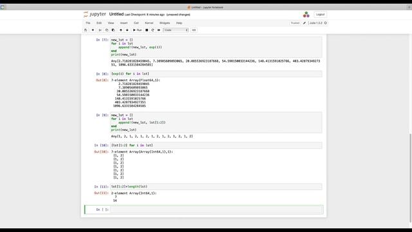Screen dimensions: 412x232
Task: Select cell In [10] comprehension code
Action: point(216,145)
